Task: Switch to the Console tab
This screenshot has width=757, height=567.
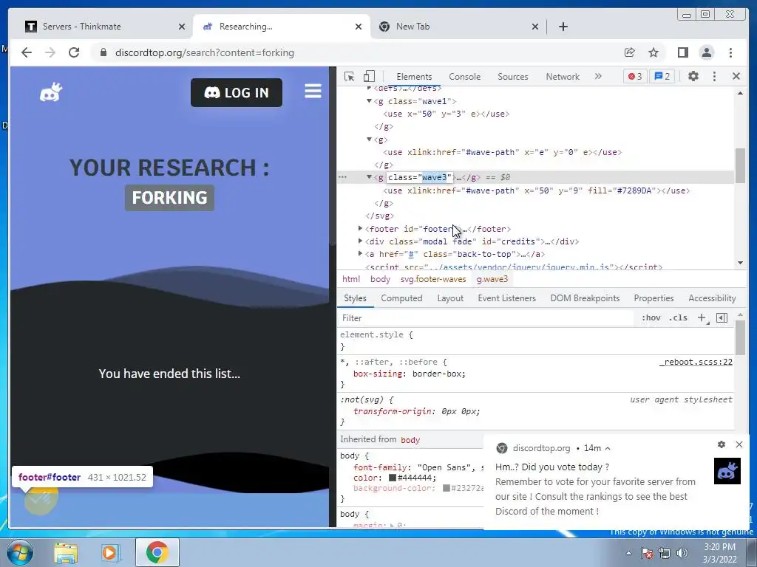Action: (464, 77)
